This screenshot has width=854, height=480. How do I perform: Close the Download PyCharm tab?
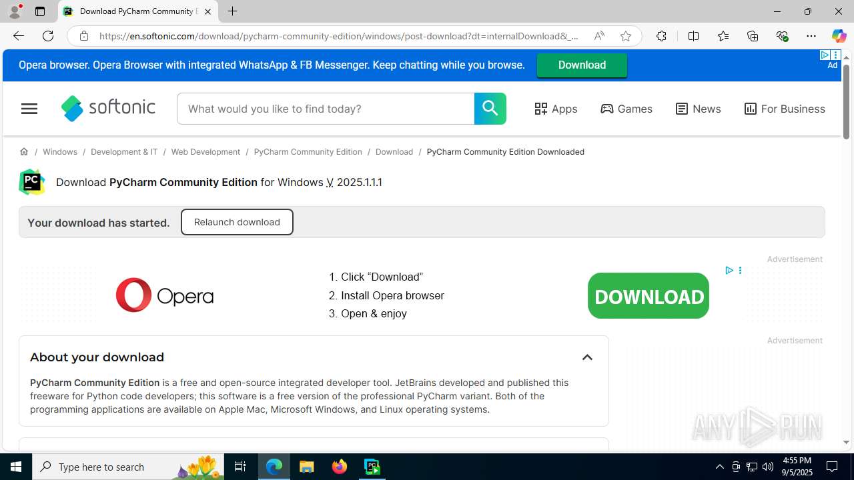click(x=207, y=11)
